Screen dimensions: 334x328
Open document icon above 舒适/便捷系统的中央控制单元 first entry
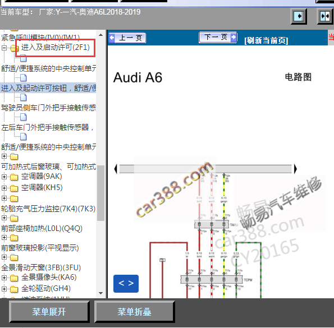pos(24,58)
